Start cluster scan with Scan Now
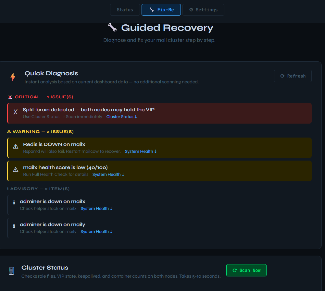This screenshot has height=291, width=325. (x=246, y=270)
